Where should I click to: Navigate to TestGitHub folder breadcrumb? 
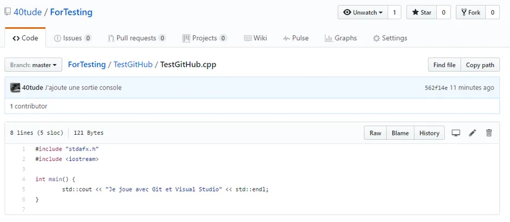tap(133, 65)
